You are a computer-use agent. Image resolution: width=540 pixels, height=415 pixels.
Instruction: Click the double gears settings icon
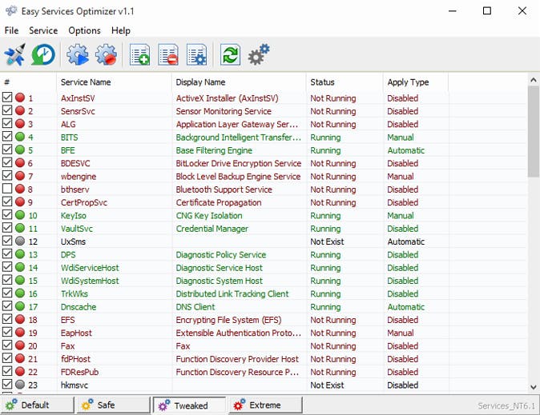[259, 54]
